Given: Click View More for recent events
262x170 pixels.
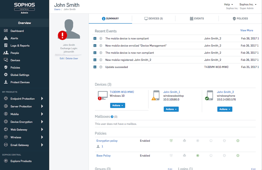Looking at the screenshot, I should click(x=247, y=30).
